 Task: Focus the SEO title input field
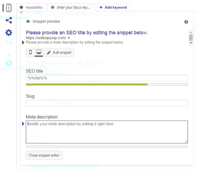pyautogui.click(x=107, y=78)
